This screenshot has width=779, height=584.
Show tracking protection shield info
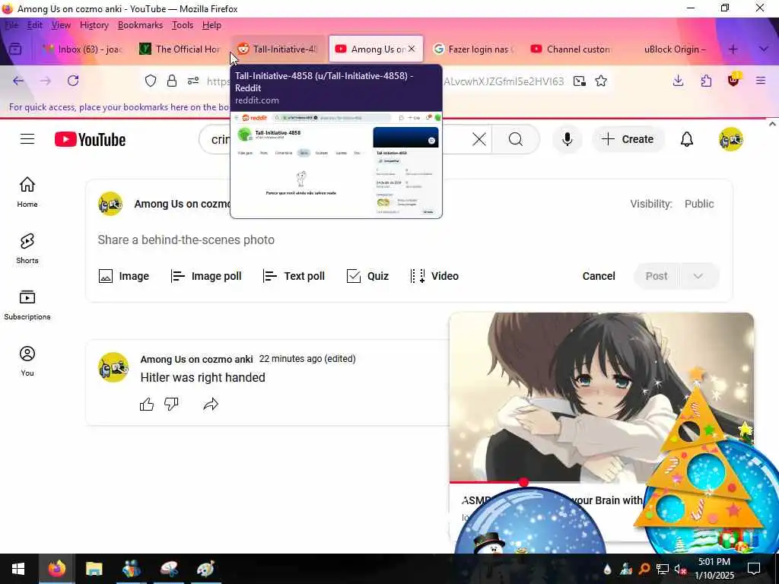coord(151,81)
